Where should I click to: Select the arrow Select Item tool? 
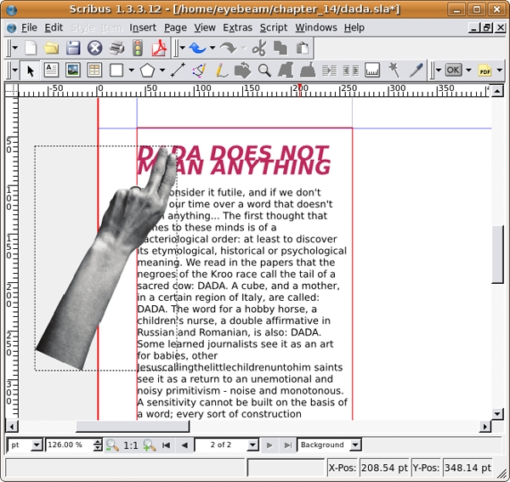coord(31,71)
